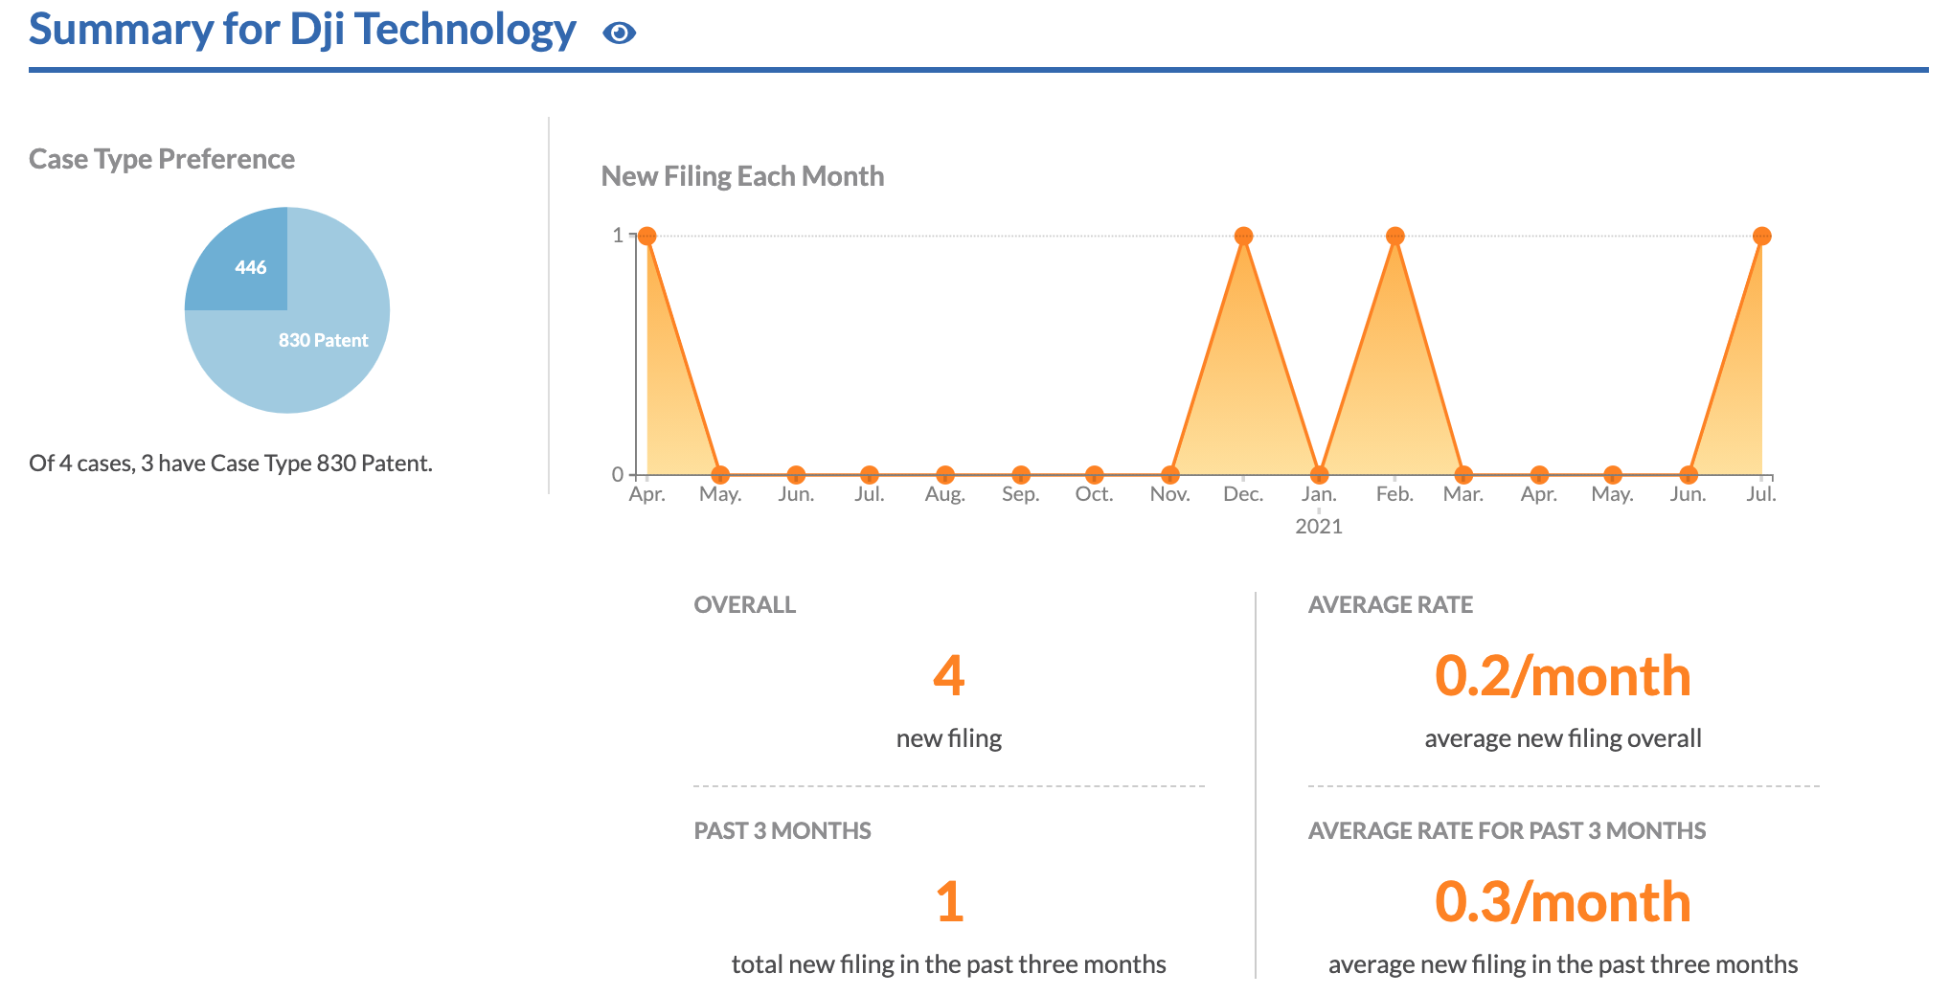Click the 'new filing' caption under 4
Viewport: 1950px width, 996px height.
[x=949, y=738]
